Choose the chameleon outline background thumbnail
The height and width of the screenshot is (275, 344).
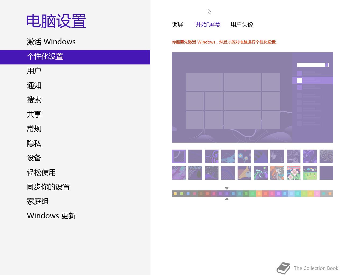(277, 156)
